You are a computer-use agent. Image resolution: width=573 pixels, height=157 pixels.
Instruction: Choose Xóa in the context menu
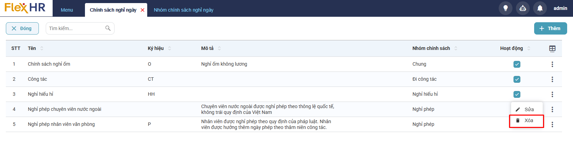pyautogui.click(x=527, y=121)
